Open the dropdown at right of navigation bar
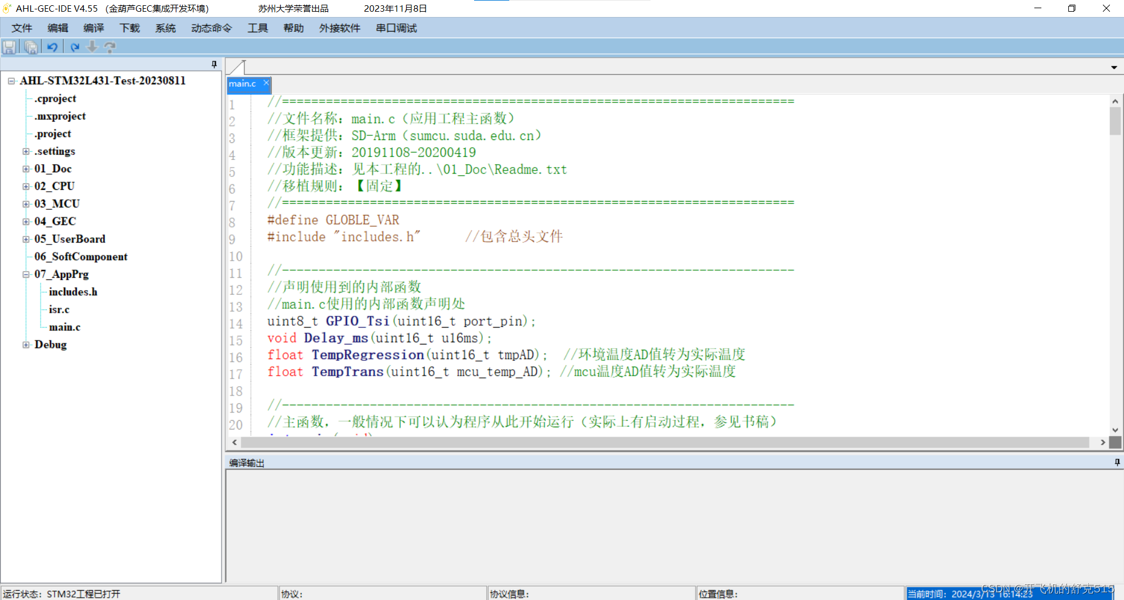 click(x=1115, y=66)
